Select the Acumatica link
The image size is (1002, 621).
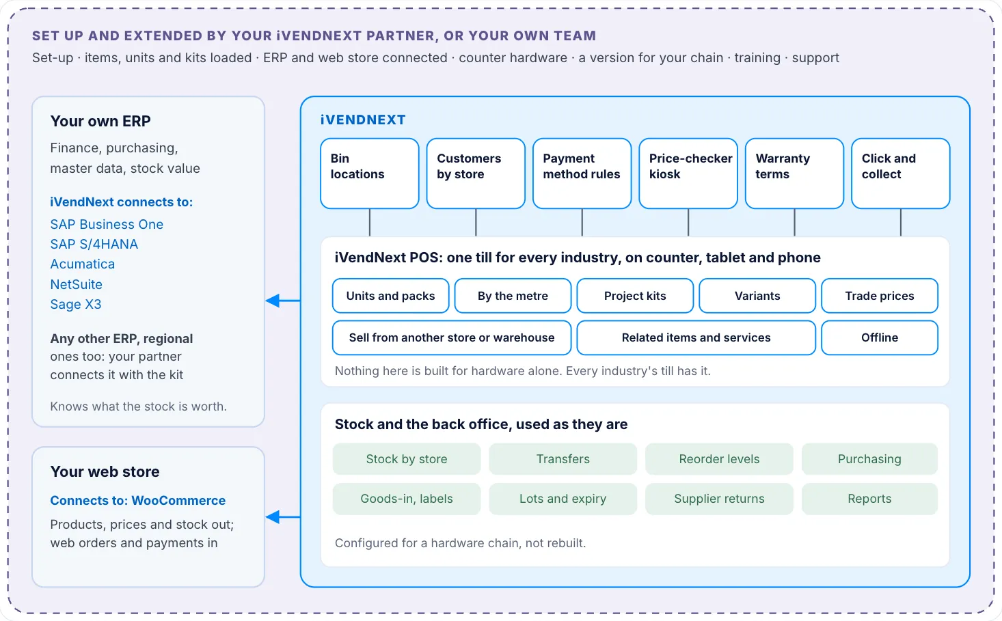[83, 264]
